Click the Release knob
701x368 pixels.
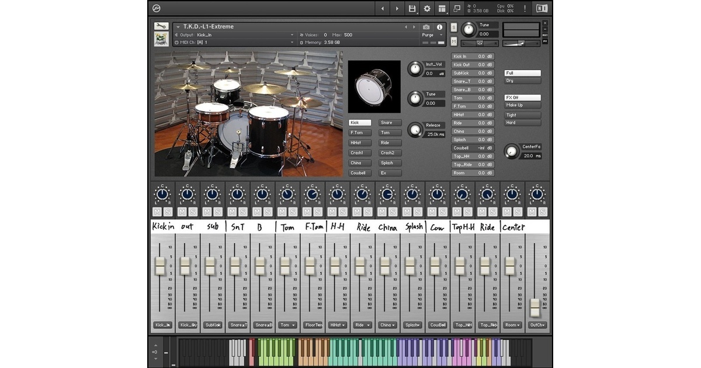415,130
